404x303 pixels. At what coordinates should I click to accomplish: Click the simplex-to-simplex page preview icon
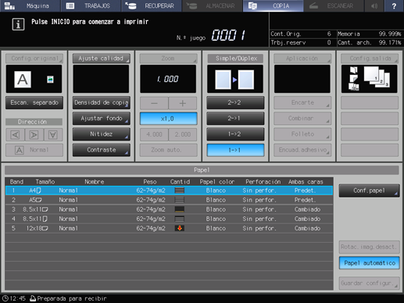pyautogui.click(x=235, y=79)
